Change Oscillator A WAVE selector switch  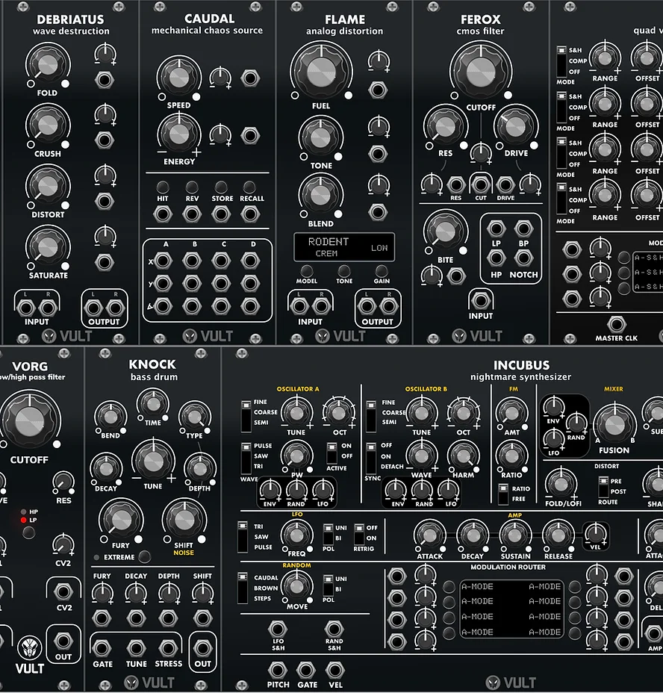(246, 458)
